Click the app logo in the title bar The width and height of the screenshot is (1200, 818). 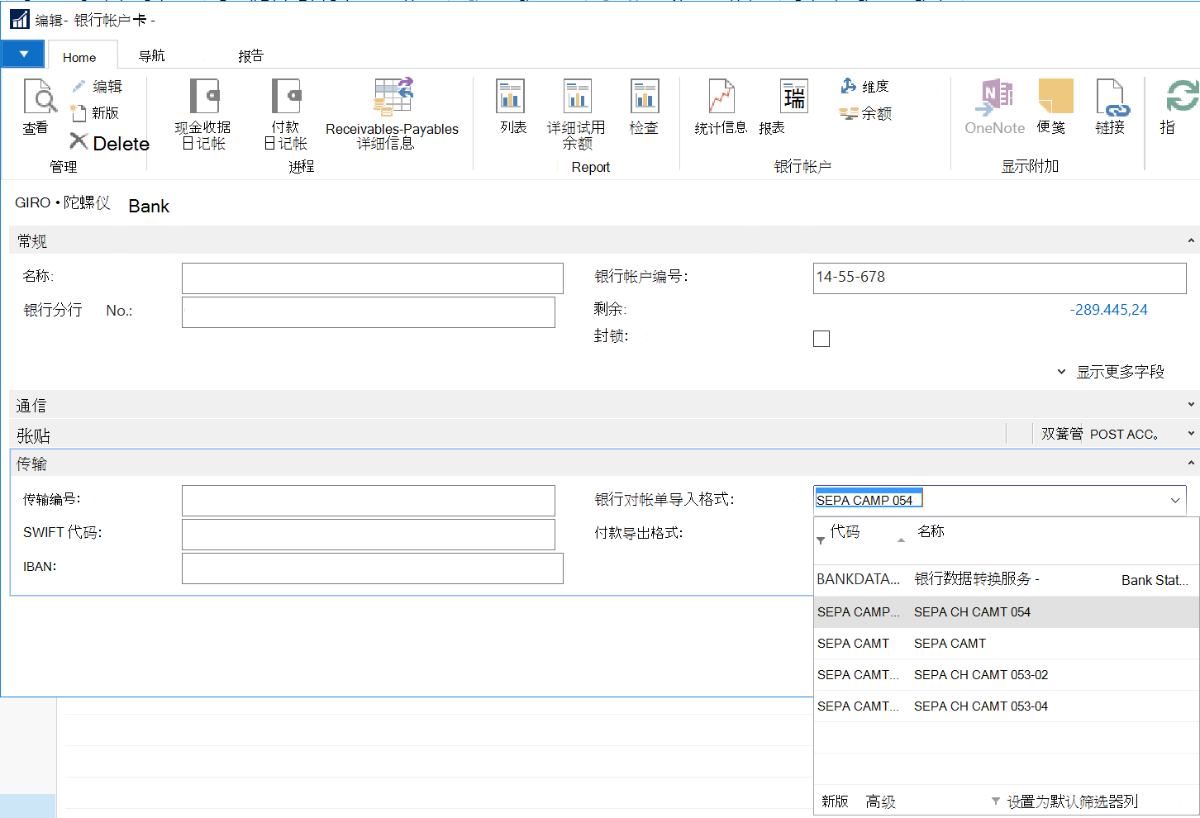19,19
